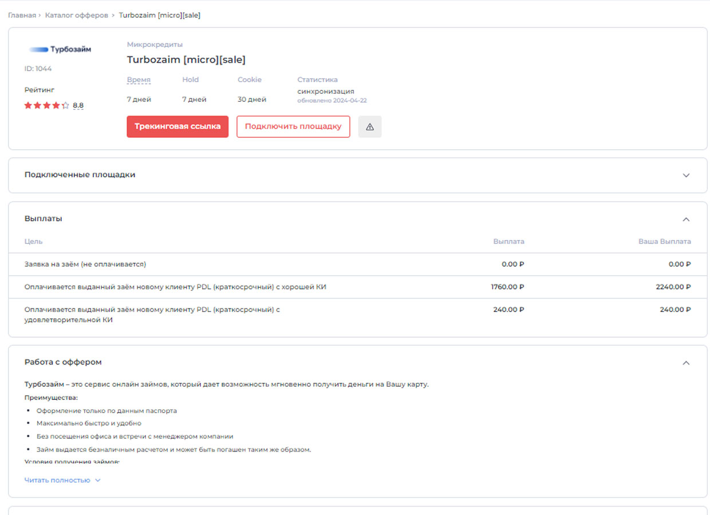Click the star rating icons

tap(46, 105)
